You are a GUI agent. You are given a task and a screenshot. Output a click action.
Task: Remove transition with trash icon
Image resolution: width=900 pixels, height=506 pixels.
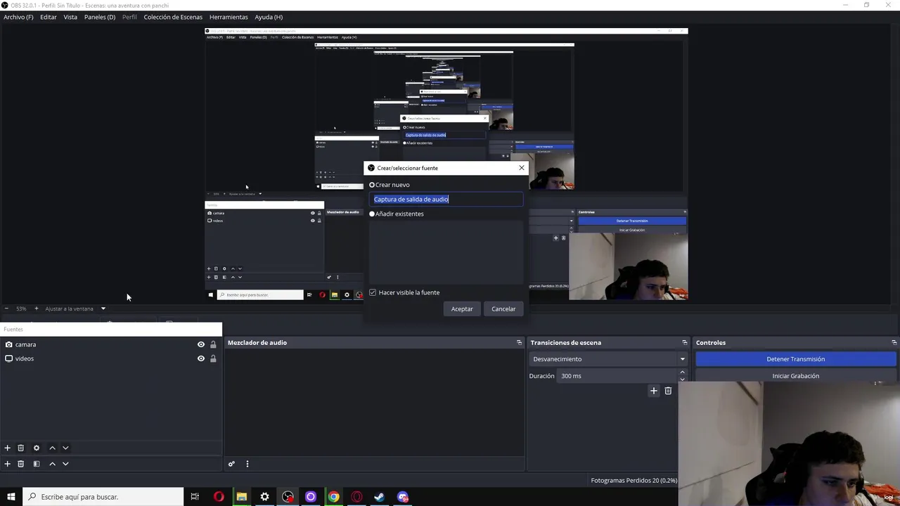point(669,391)
